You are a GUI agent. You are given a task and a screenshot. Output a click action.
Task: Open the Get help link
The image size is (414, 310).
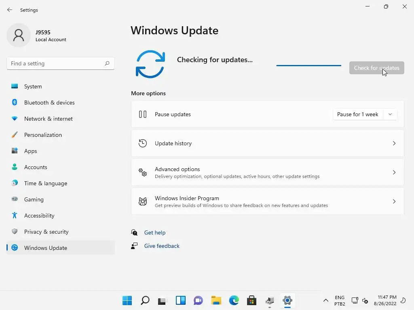(155, 232)
